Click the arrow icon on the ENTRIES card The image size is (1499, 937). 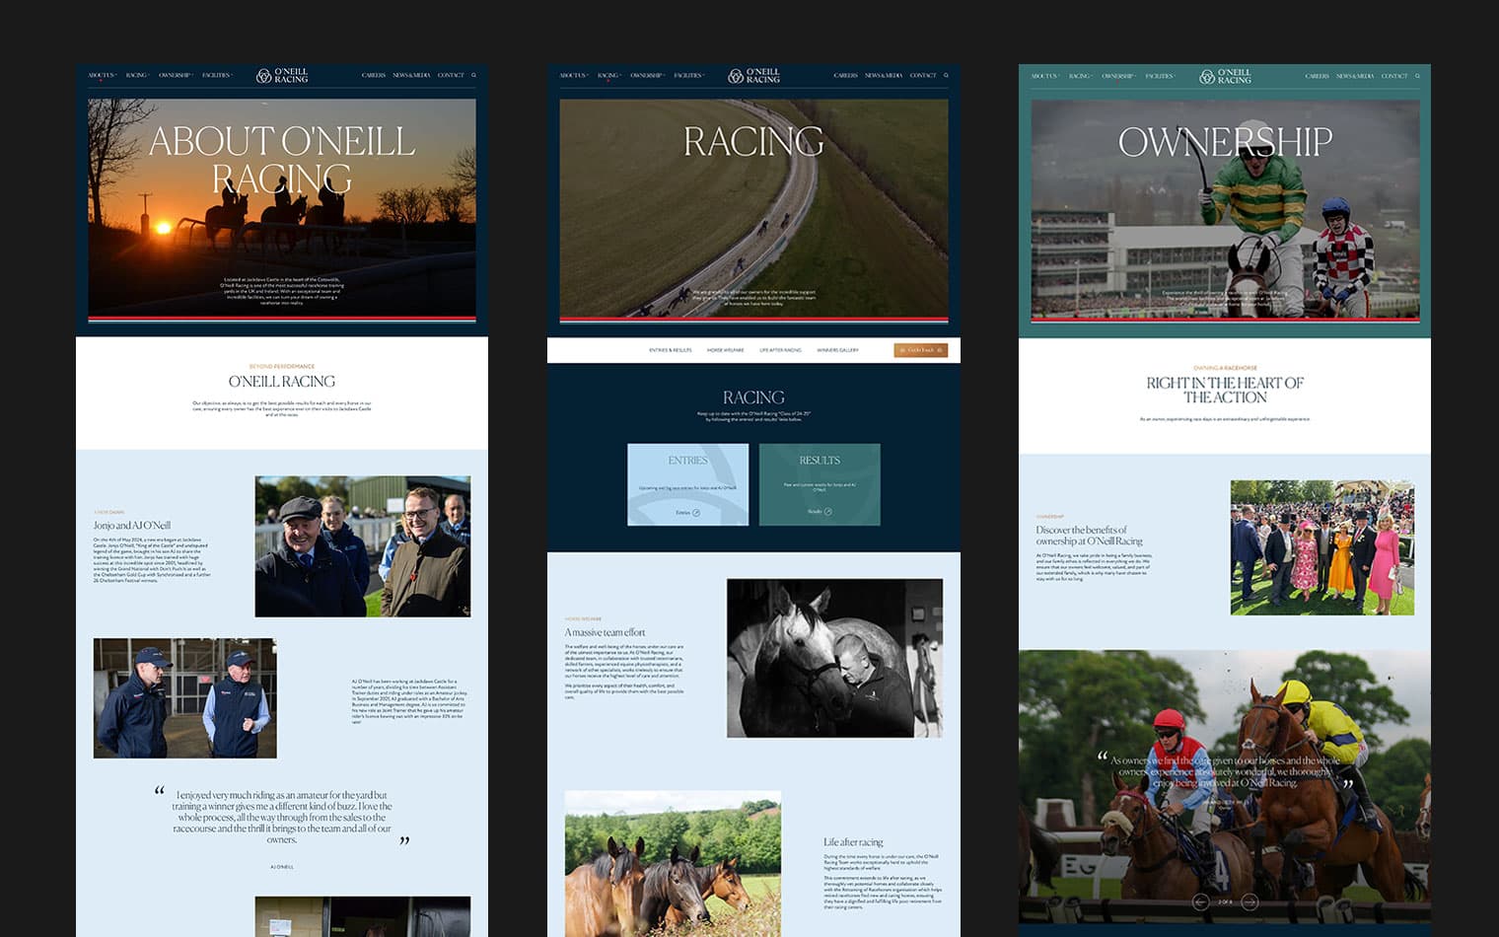695,512
